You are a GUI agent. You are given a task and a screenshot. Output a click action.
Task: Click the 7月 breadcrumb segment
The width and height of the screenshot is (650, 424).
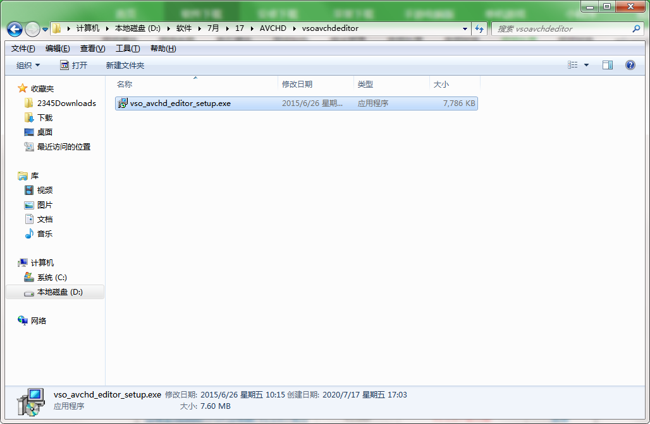pyautogui.click(x=213, y=28)
